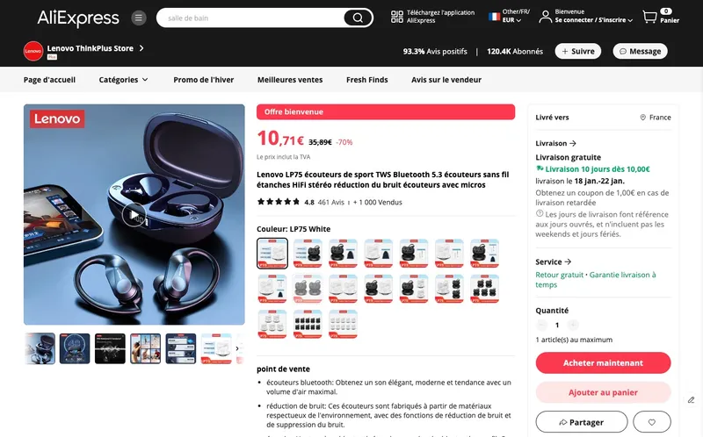Open the Meilleures ventes tab
Viewport: 703px width, 437px height.
(290, 80)
